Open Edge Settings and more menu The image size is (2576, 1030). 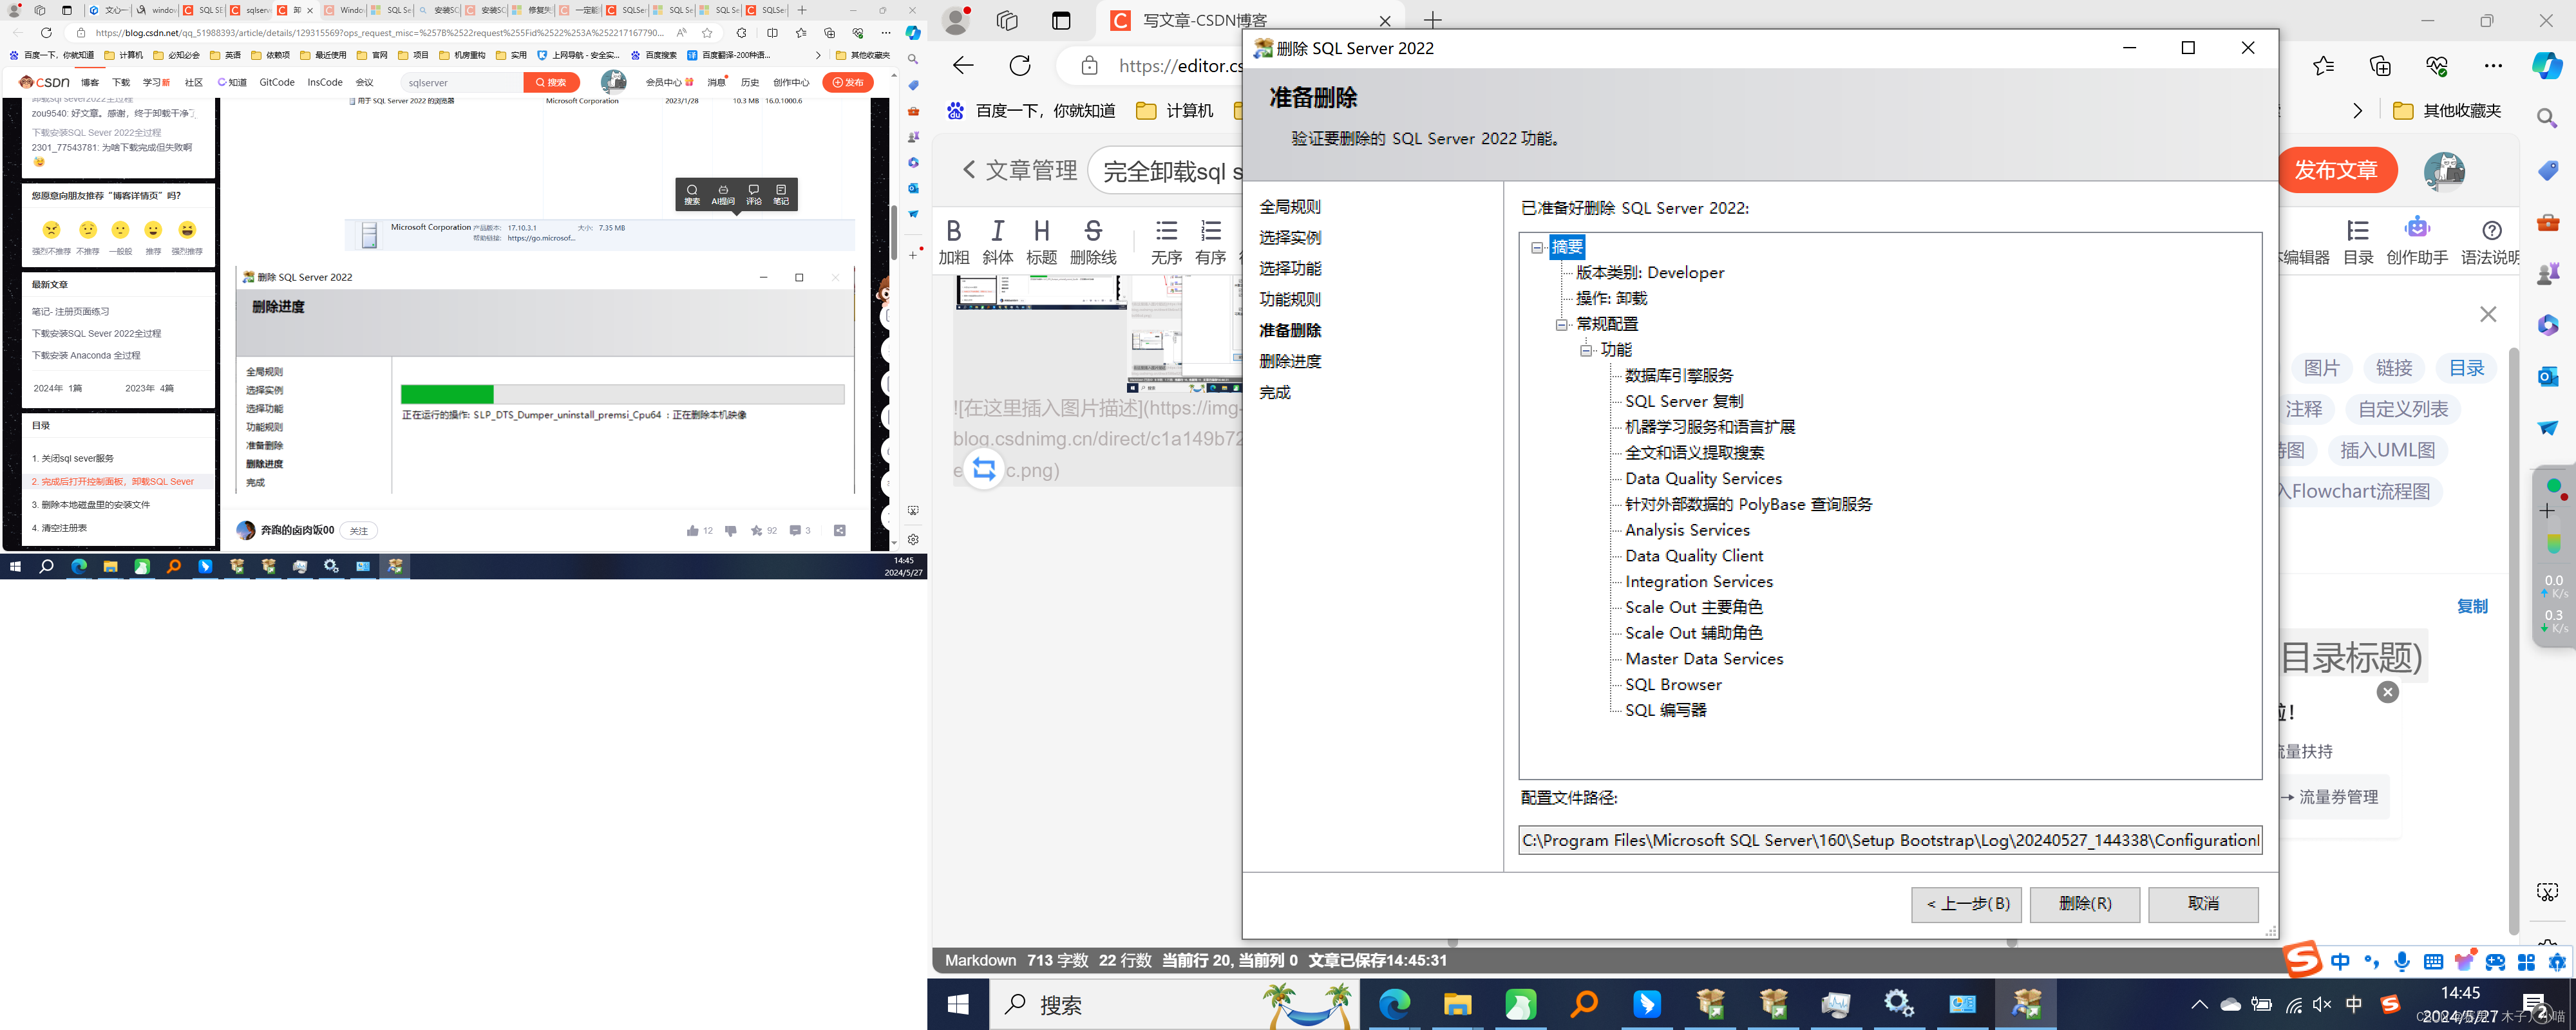pyautogui.click(x=2493, y=66)
